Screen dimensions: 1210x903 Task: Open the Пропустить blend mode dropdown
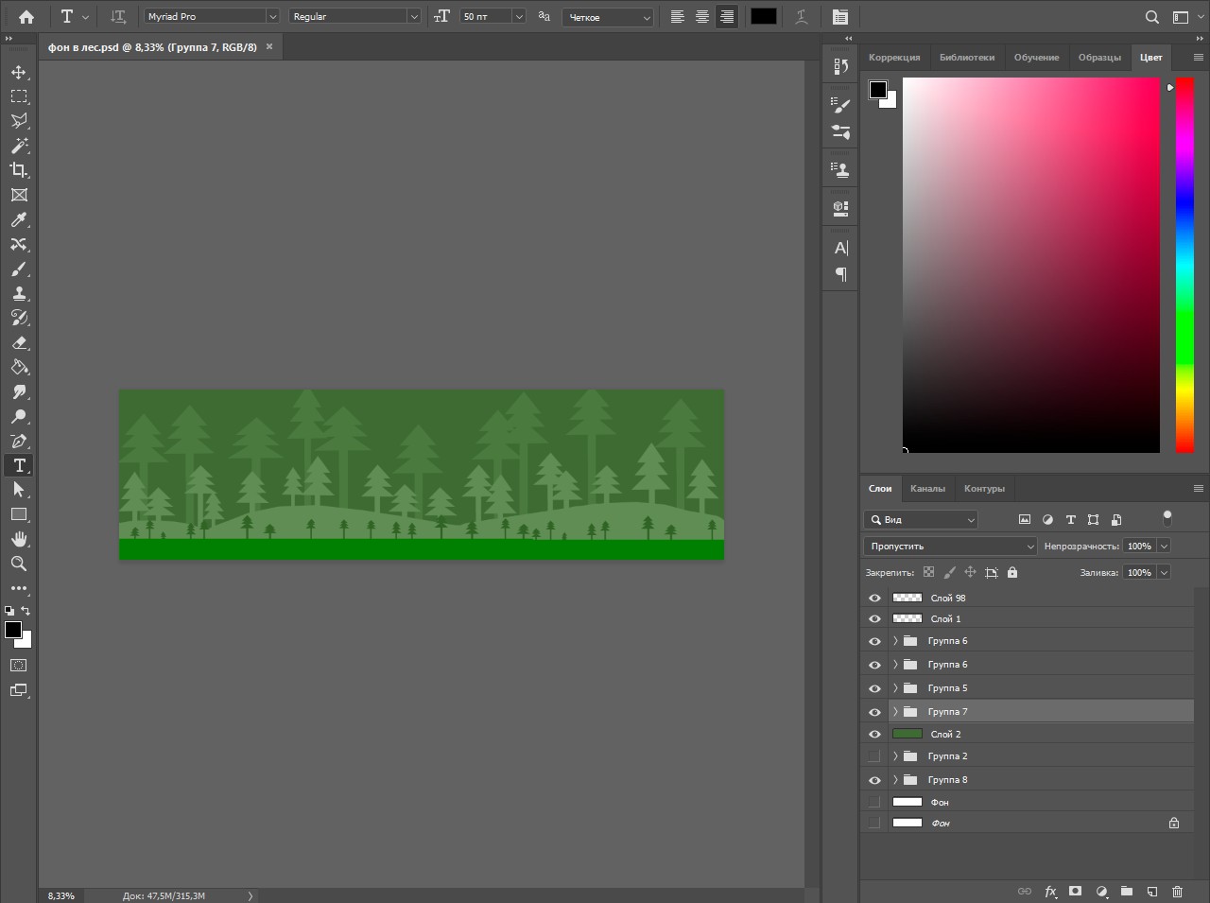pos(950,546)
